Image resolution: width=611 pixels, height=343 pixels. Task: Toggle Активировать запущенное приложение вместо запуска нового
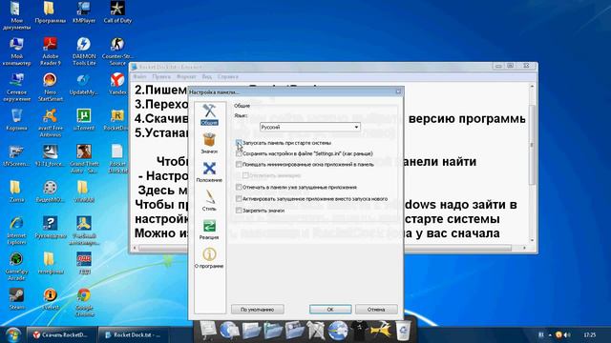pos(239,199)
